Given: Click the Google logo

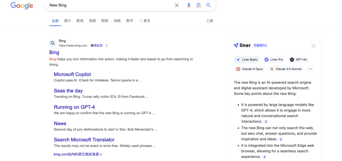Looking at the screenshot, I should [x=22, y=5].
